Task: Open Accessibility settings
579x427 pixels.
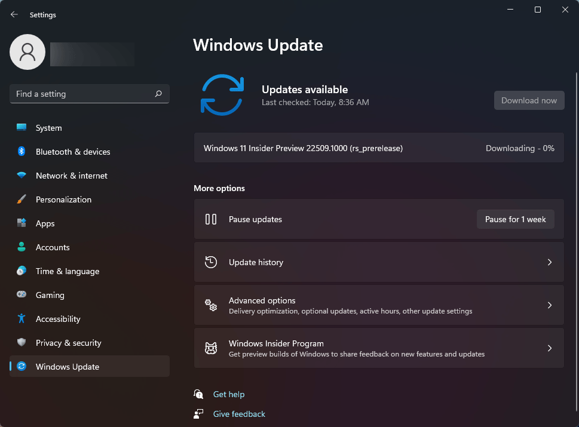Action: coord(90,319)
